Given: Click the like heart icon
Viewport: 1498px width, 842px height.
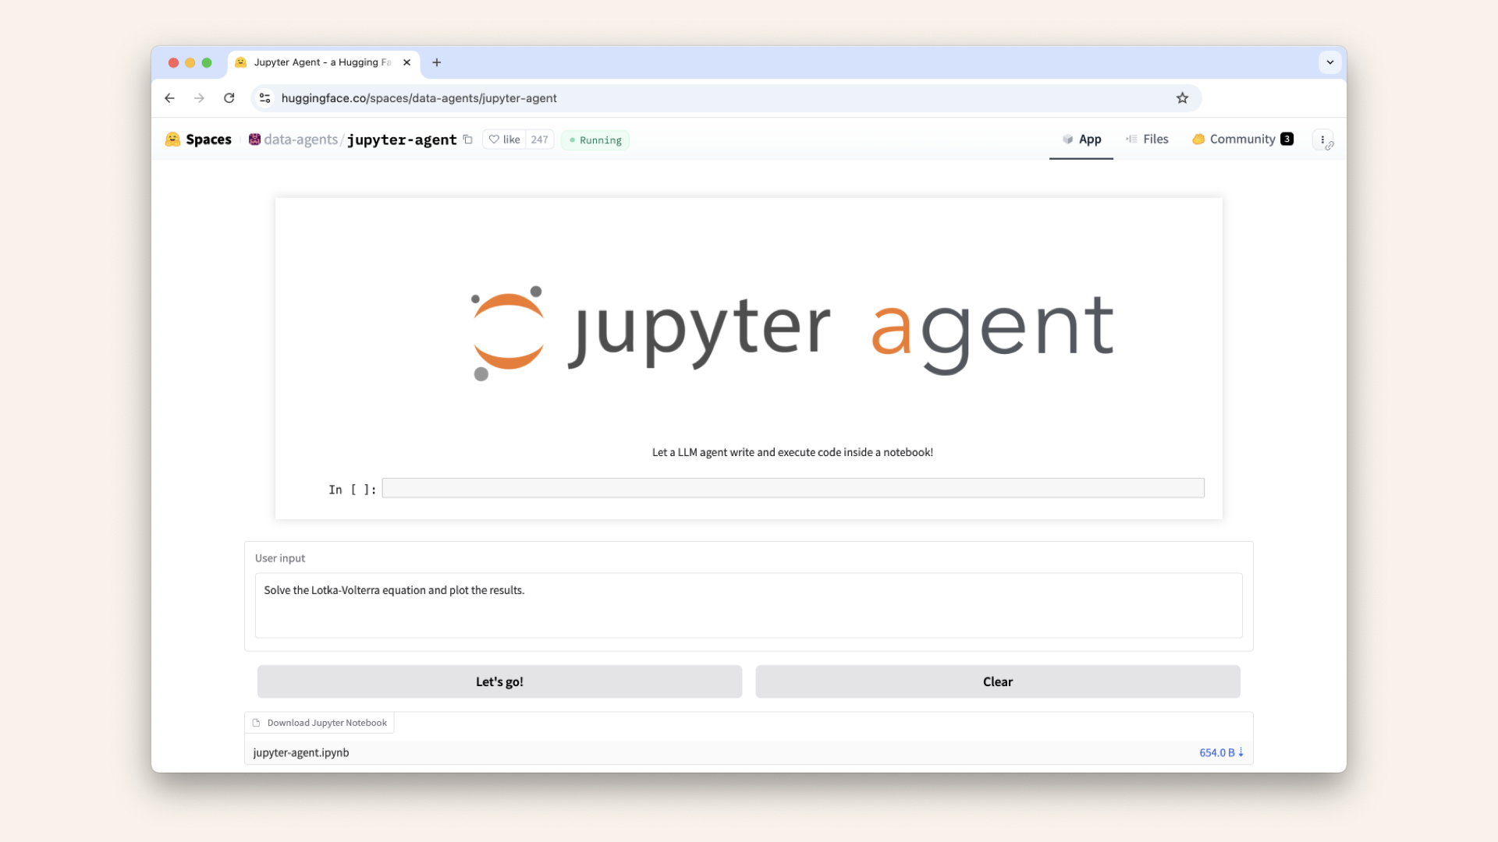Looking at the screenshot, I should pyautogui.click(x=494, y=139).
